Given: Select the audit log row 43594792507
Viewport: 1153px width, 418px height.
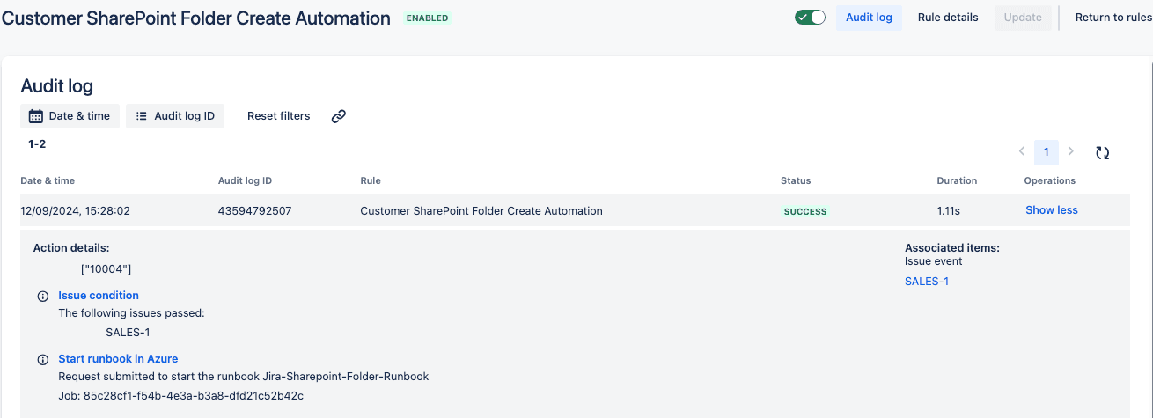Looking at the screenshot, I should [575, 210].
